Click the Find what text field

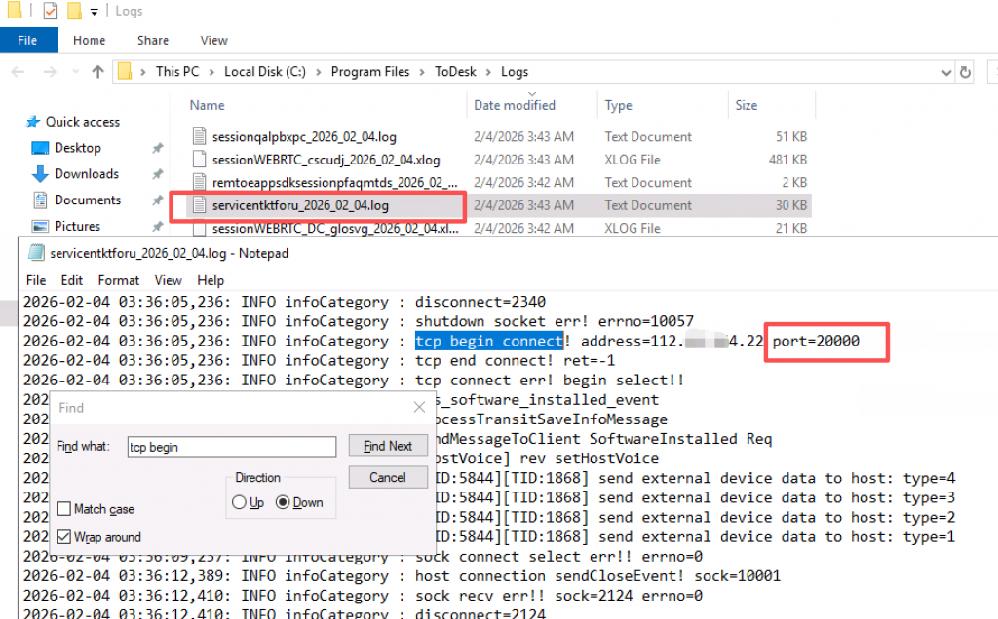231,447
